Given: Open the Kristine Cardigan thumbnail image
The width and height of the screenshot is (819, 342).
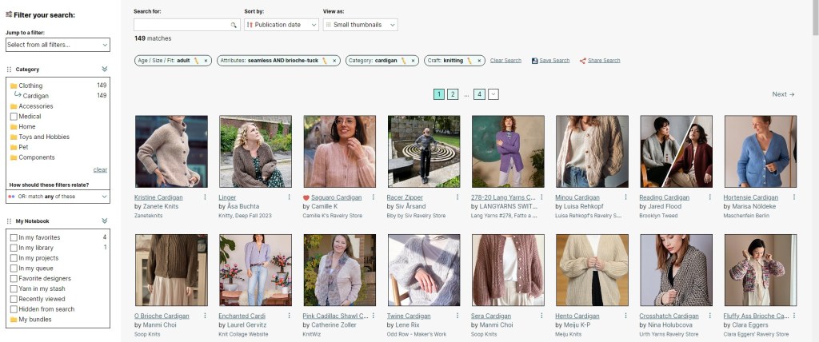Looking at the screenshot, I should point(171,151).
